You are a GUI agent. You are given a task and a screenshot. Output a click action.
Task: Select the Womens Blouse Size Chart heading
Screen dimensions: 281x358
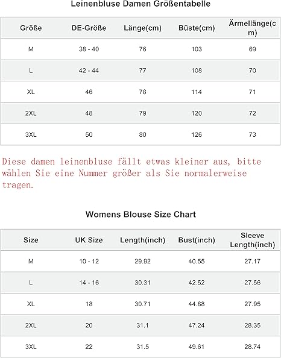pos(140,215)
